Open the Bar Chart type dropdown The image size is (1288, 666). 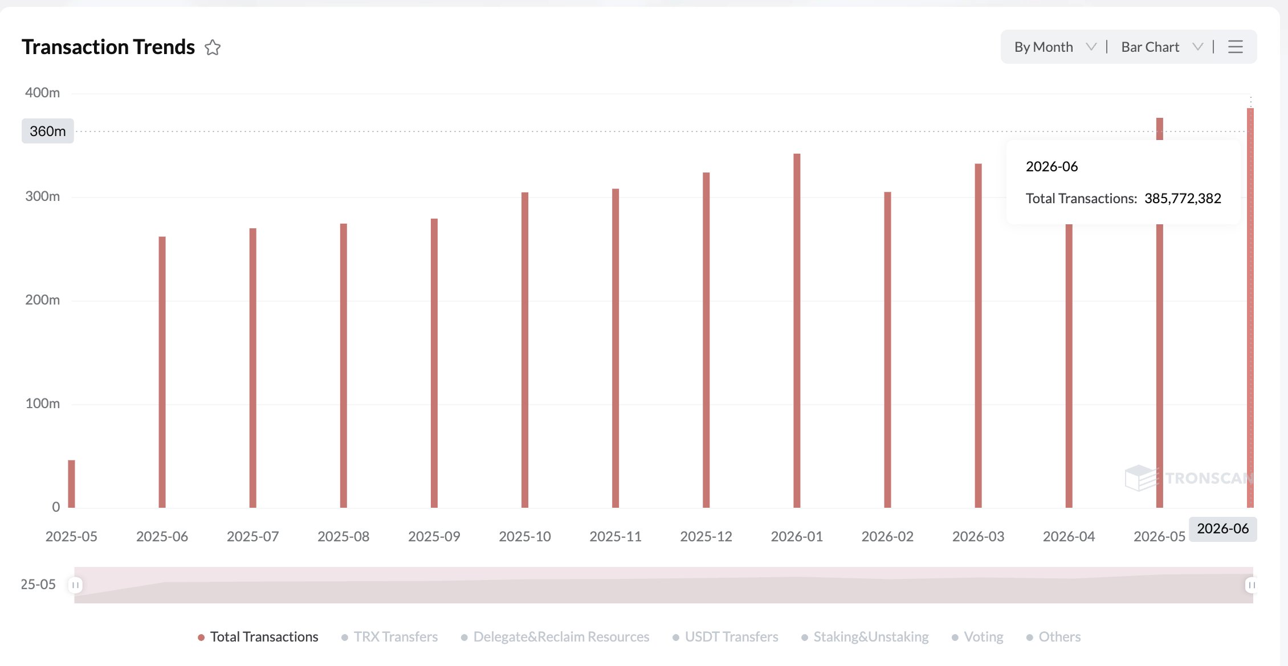coord(1162,47)
